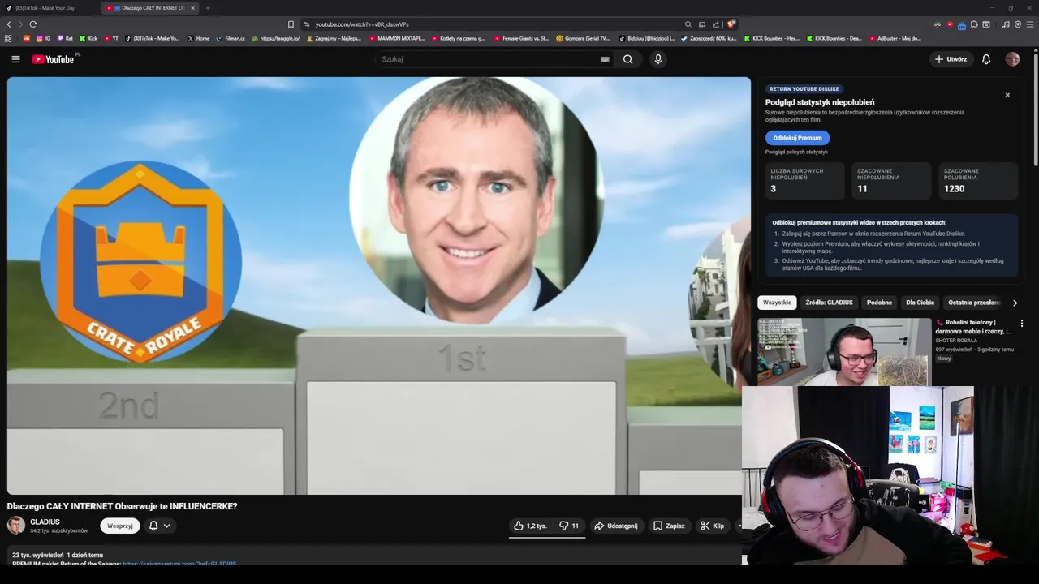Open the Utwórz create menu

[951, 59]
